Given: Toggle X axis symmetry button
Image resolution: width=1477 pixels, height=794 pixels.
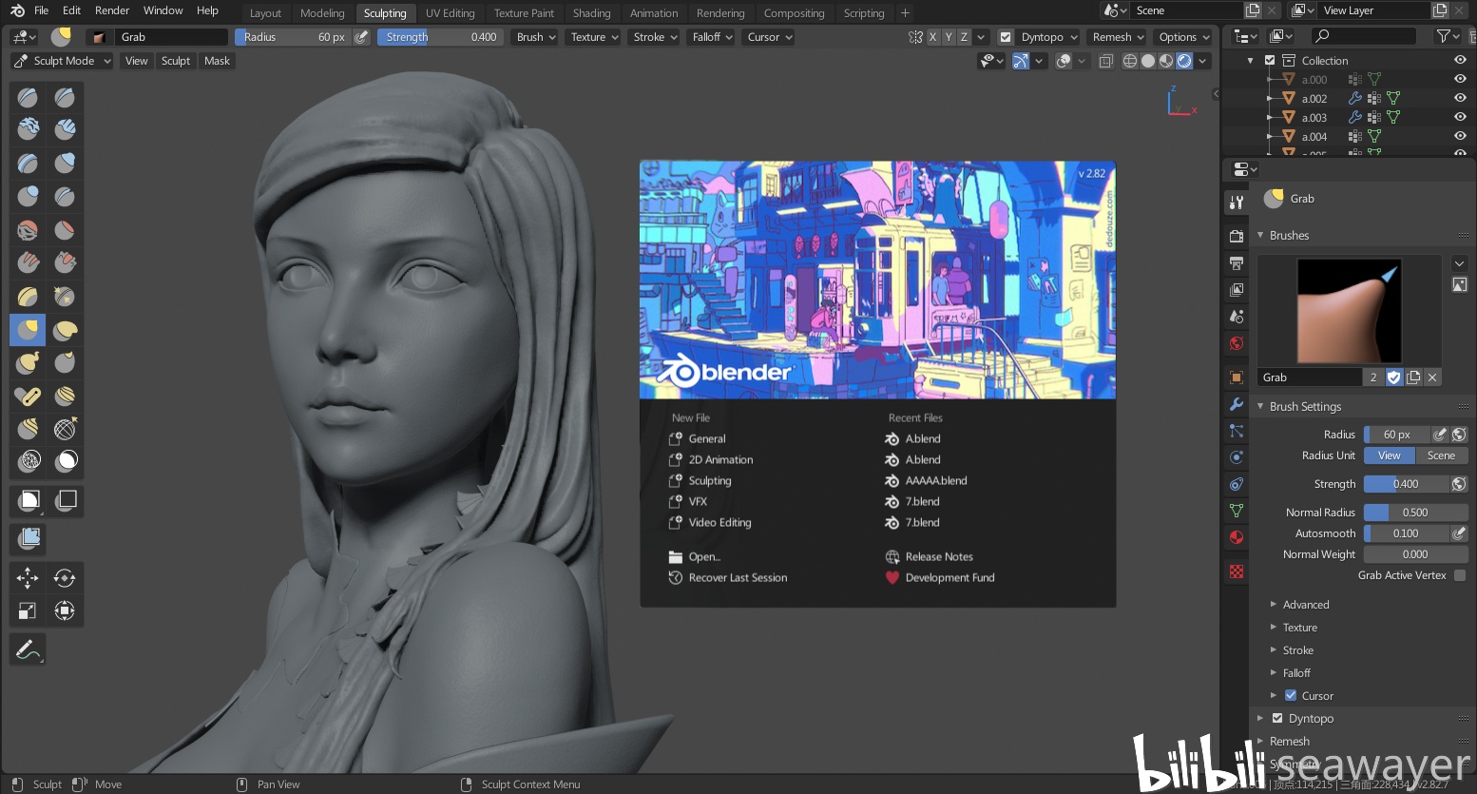Looking at the screenshot, I should tap(932, 37).
